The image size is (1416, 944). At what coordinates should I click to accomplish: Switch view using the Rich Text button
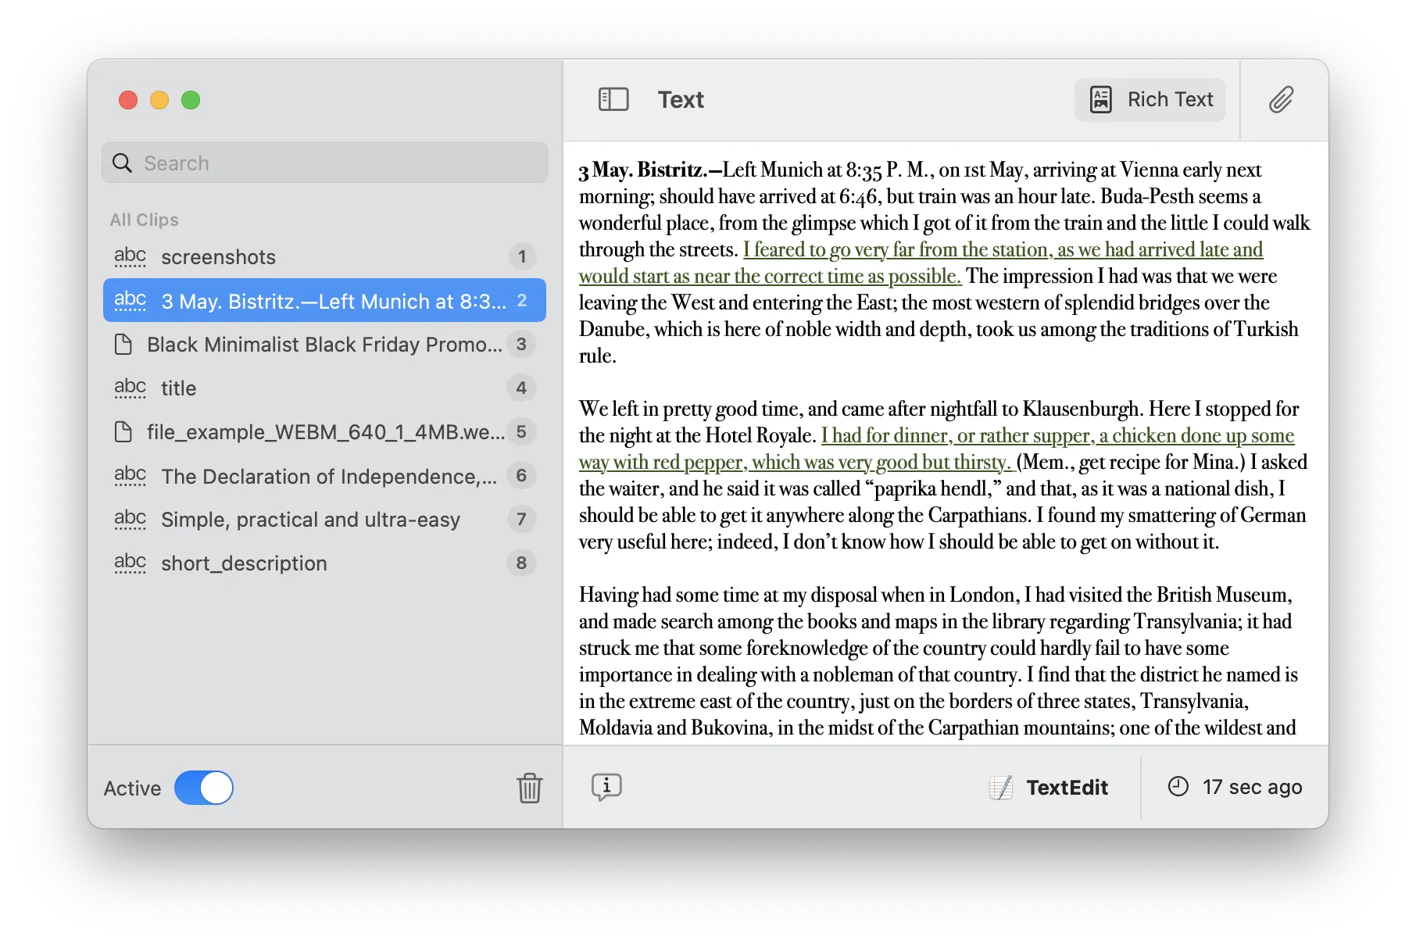coord(1150,99)
